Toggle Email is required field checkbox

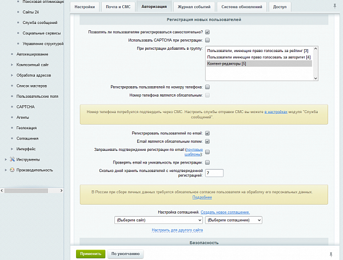click(208, 141)
